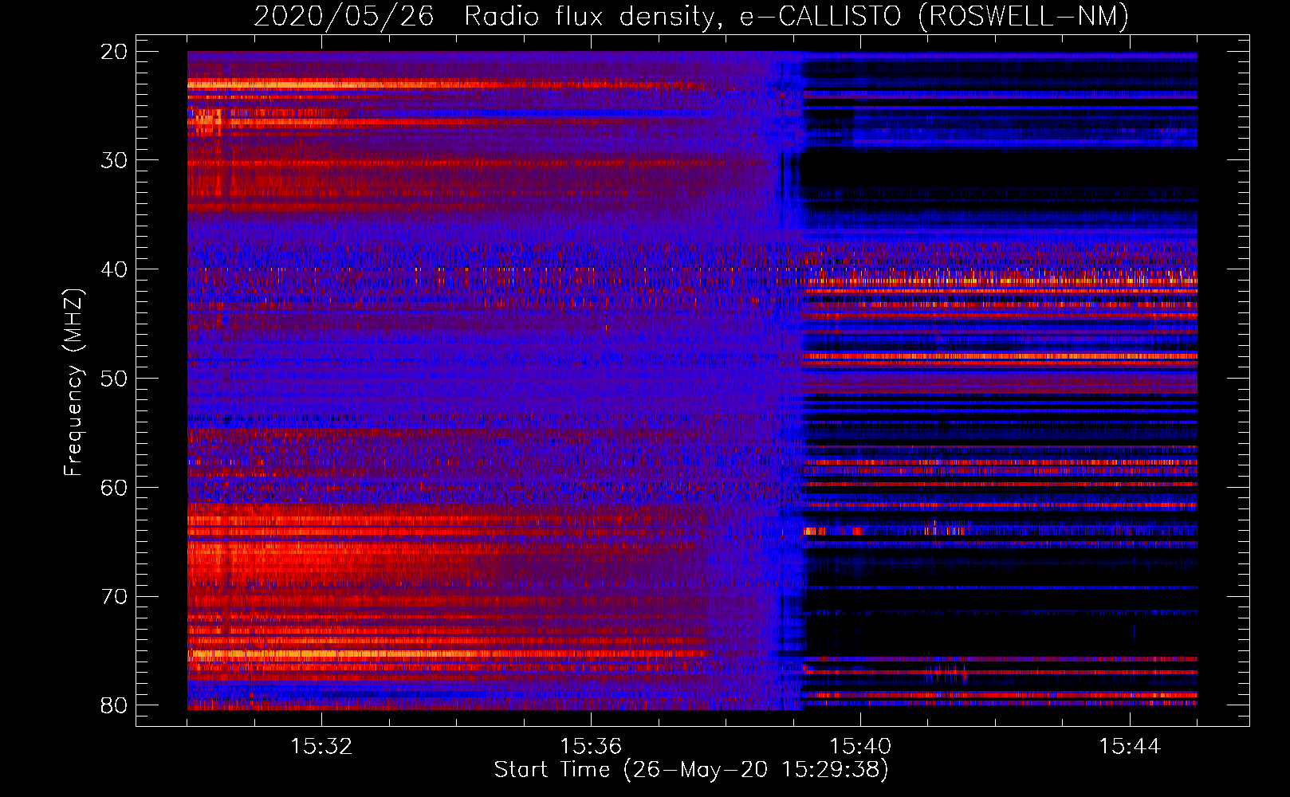Click the 40 MHz frequency tick label
The width and height of the screenshot is (1290, 797).
coord(114,269)
